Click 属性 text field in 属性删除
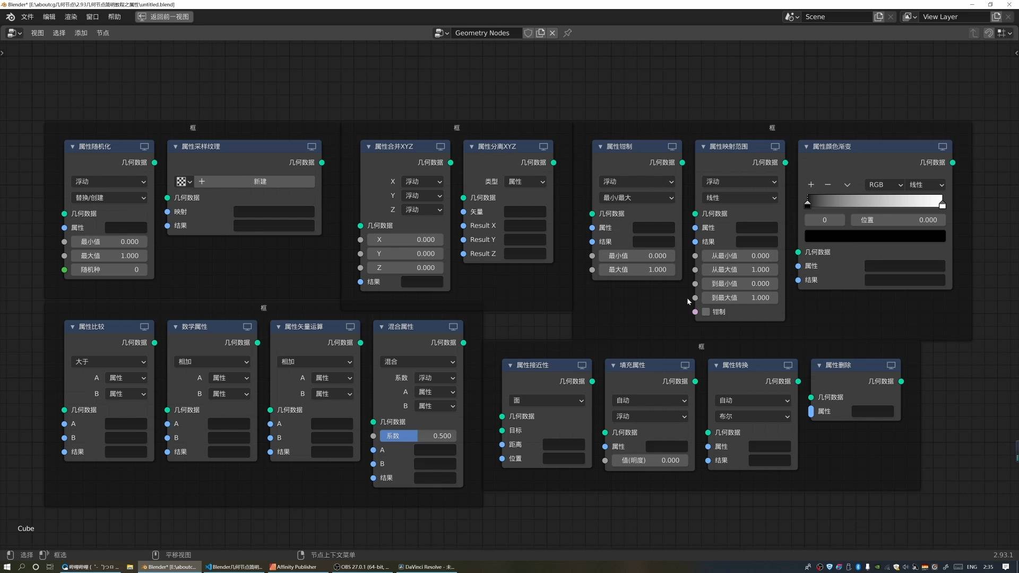The height and width of the screenshot is (573, 1019). (873, 411)
